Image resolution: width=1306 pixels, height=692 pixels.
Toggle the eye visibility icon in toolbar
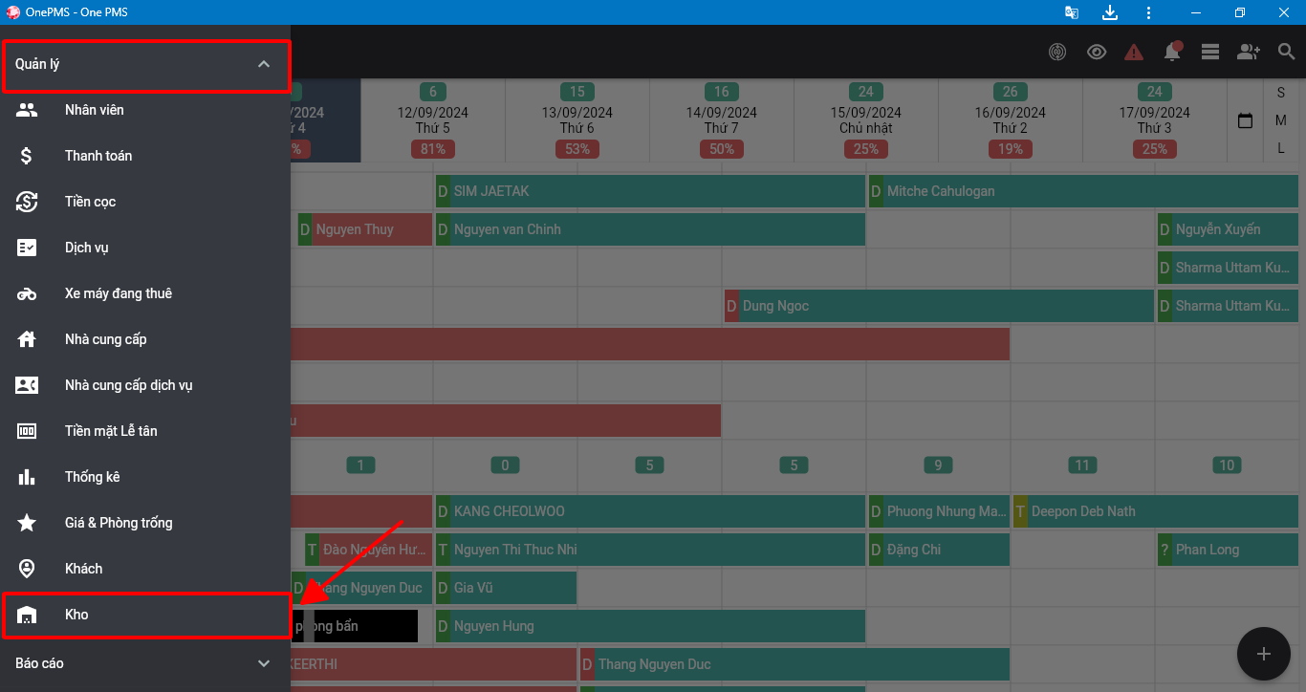[x=1097, y=53]
